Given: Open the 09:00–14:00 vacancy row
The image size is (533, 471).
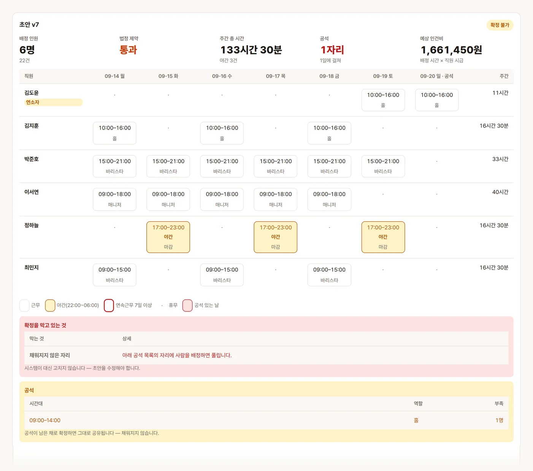Looking at the screenshot, I should pyautogui.click(x=266, y=420).
